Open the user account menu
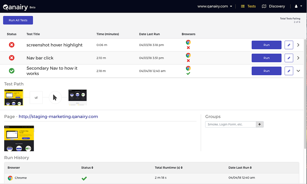Viewport: 307px width, 184px height. (298, 6)
